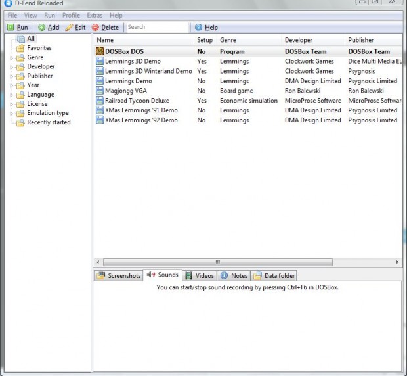Sort list by Genre column header

tap(249, 40)
